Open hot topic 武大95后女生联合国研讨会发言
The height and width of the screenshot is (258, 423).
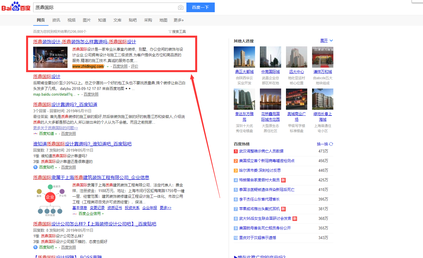click(x=265, y=218)
